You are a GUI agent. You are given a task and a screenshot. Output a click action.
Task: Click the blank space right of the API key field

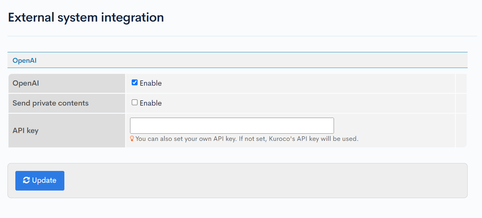(x=392, y=126)
